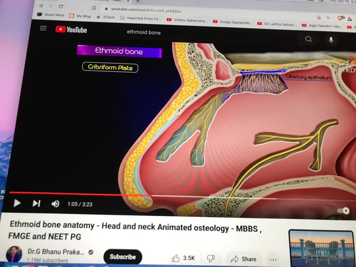Screen dimensions: 356x267
Task: Click the 1:05 / 3:23 time display
Action: point(80,204)
